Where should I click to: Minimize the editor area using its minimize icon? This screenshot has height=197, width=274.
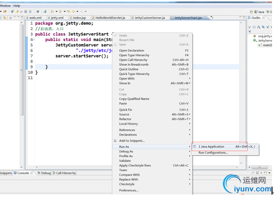[240, 17]
